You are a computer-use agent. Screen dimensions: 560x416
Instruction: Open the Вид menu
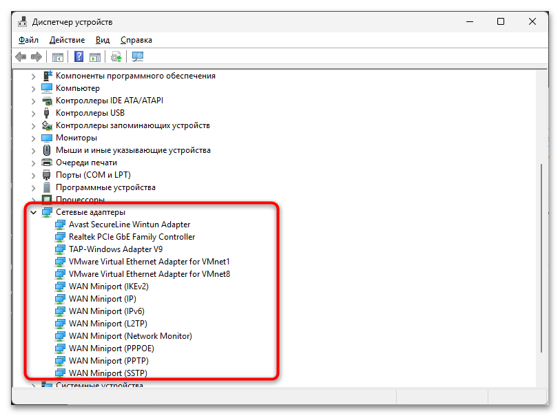click(103, 40)
